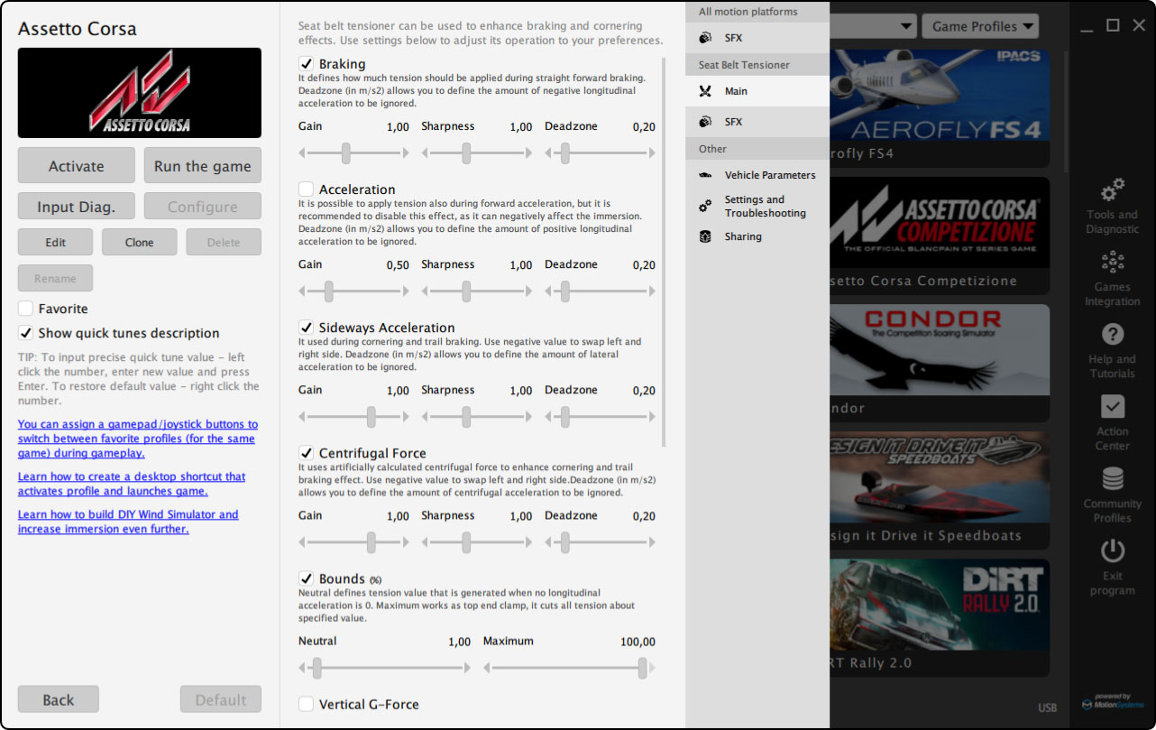This screenshot has height=730, width=1156.
Task: Click Run the game button
Action: [x=203, y=165]
